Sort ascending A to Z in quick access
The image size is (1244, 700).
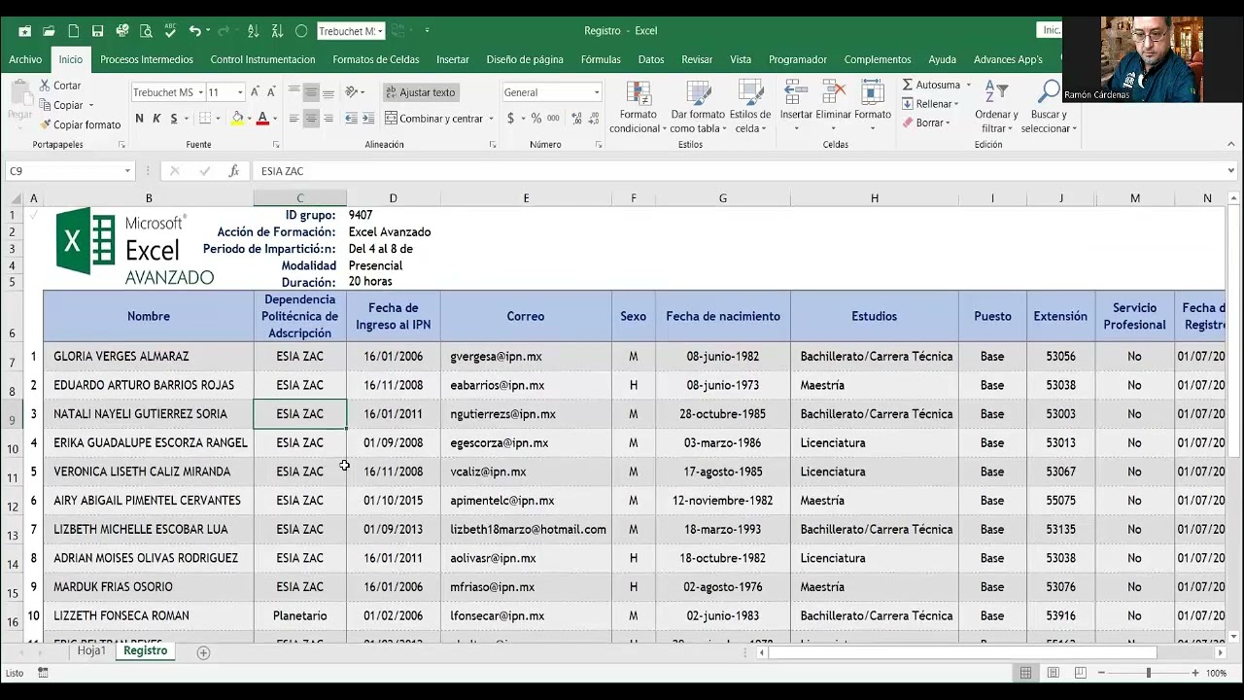coord(253,31)
